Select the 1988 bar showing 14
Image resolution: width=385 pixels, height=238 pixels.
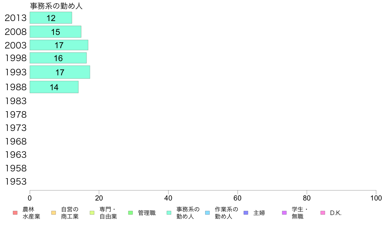tap(54, 87)
